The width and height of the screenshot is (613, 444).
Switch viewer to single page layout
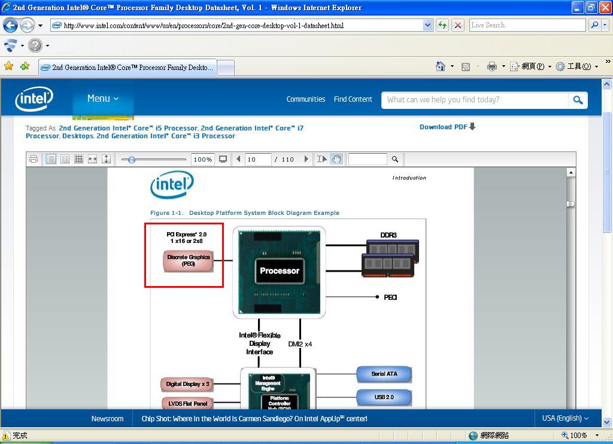coord(51,159)
